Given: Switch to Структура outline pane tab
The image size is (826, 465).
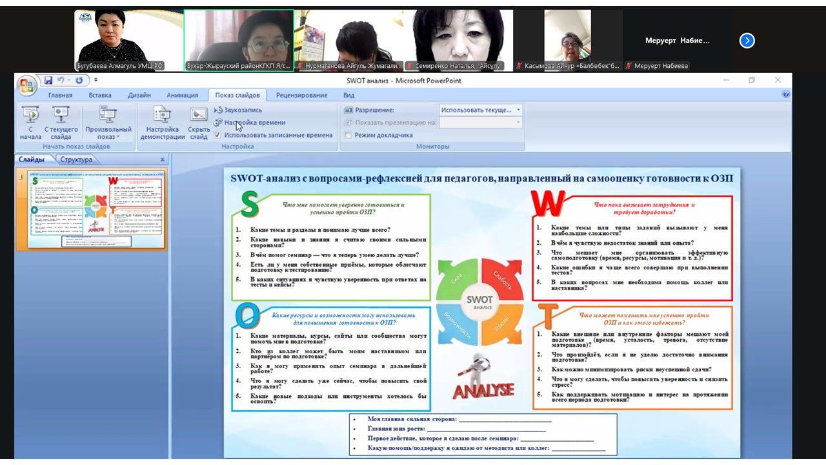Looking at the screenshot, I should (76, 160).
